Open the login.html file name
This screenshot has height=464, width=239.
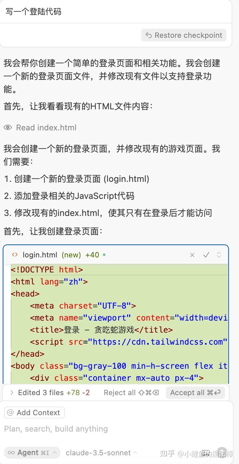point(40,255)
